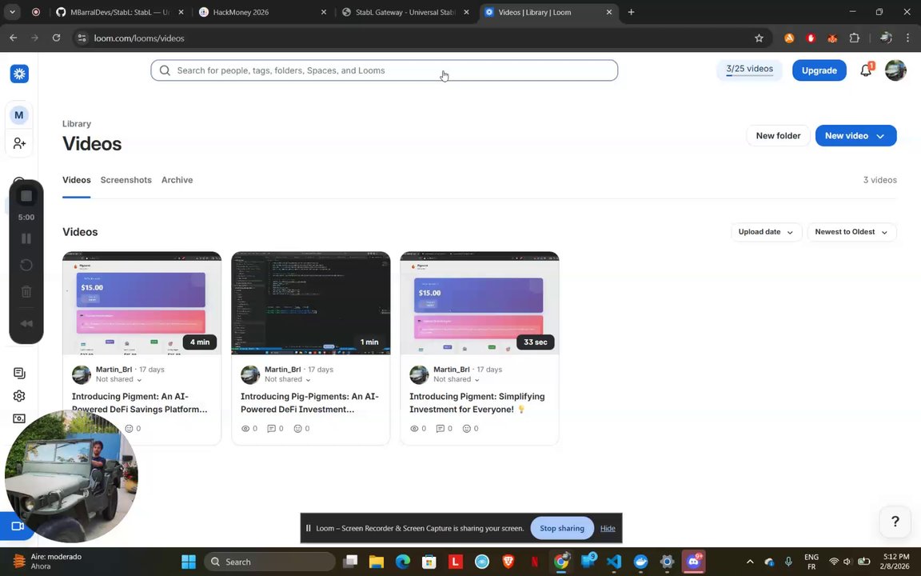Switch to the StabL Gateway browser tab
Viewport: 921px width, 576px height.
click(405, 12)
